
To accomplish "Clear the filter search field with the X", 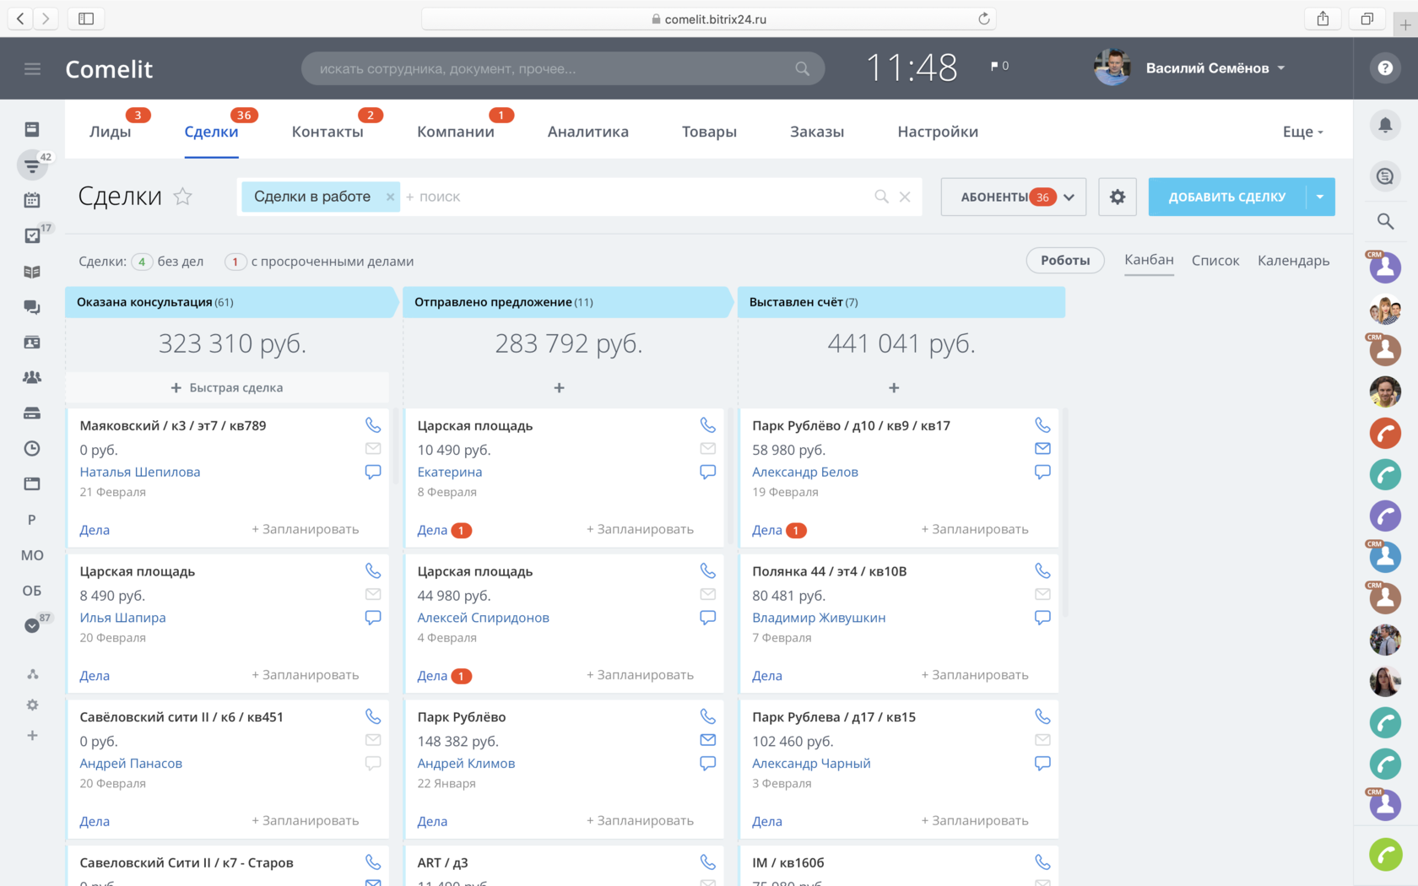I will (x=905, y=197).
